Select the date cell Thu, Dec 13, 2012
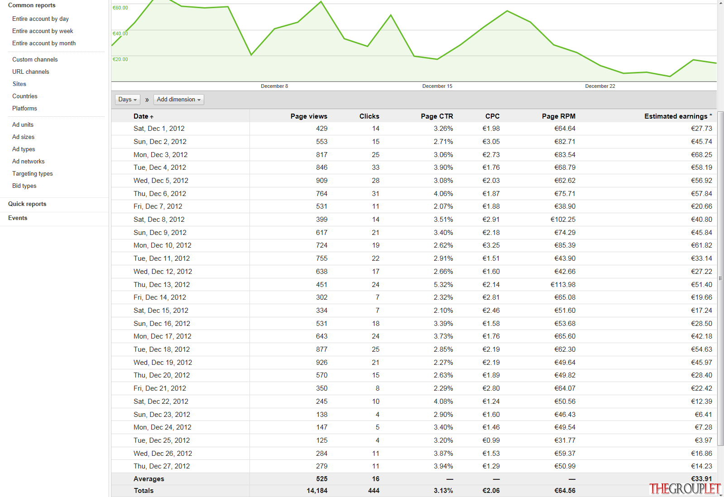This screenshot has width=724, height=497. 162,285
